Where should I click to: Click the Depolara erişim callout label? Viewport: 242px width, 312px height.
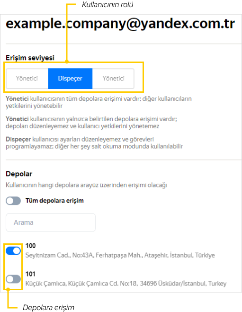(x=49, y=307)
